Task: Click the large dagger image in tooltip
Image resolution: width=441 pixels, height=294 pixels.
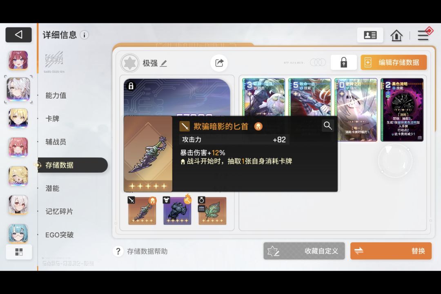Action: pos(148,154)
